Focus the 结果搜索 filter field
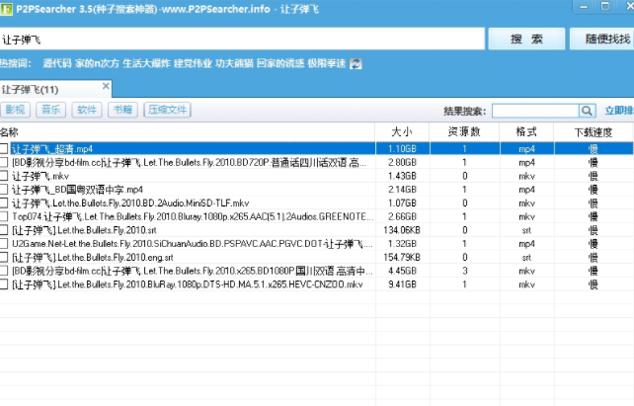Viewport: 634px width, 406px height. 536,111
